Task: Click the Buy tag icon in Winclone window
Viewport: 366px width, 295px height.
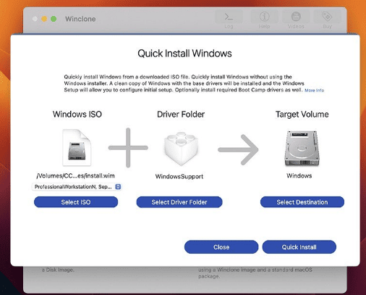Action: tap(327, 17)
